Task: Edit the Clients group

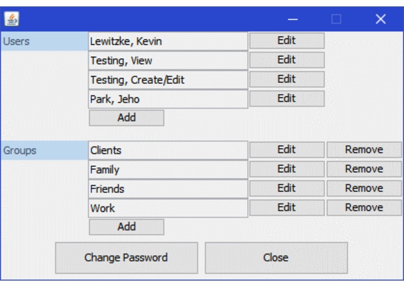Action: tap(287, 150)
